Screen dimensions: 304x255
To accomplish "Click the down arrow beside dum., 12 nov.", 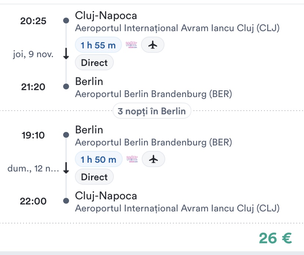I will pos(66,169).
